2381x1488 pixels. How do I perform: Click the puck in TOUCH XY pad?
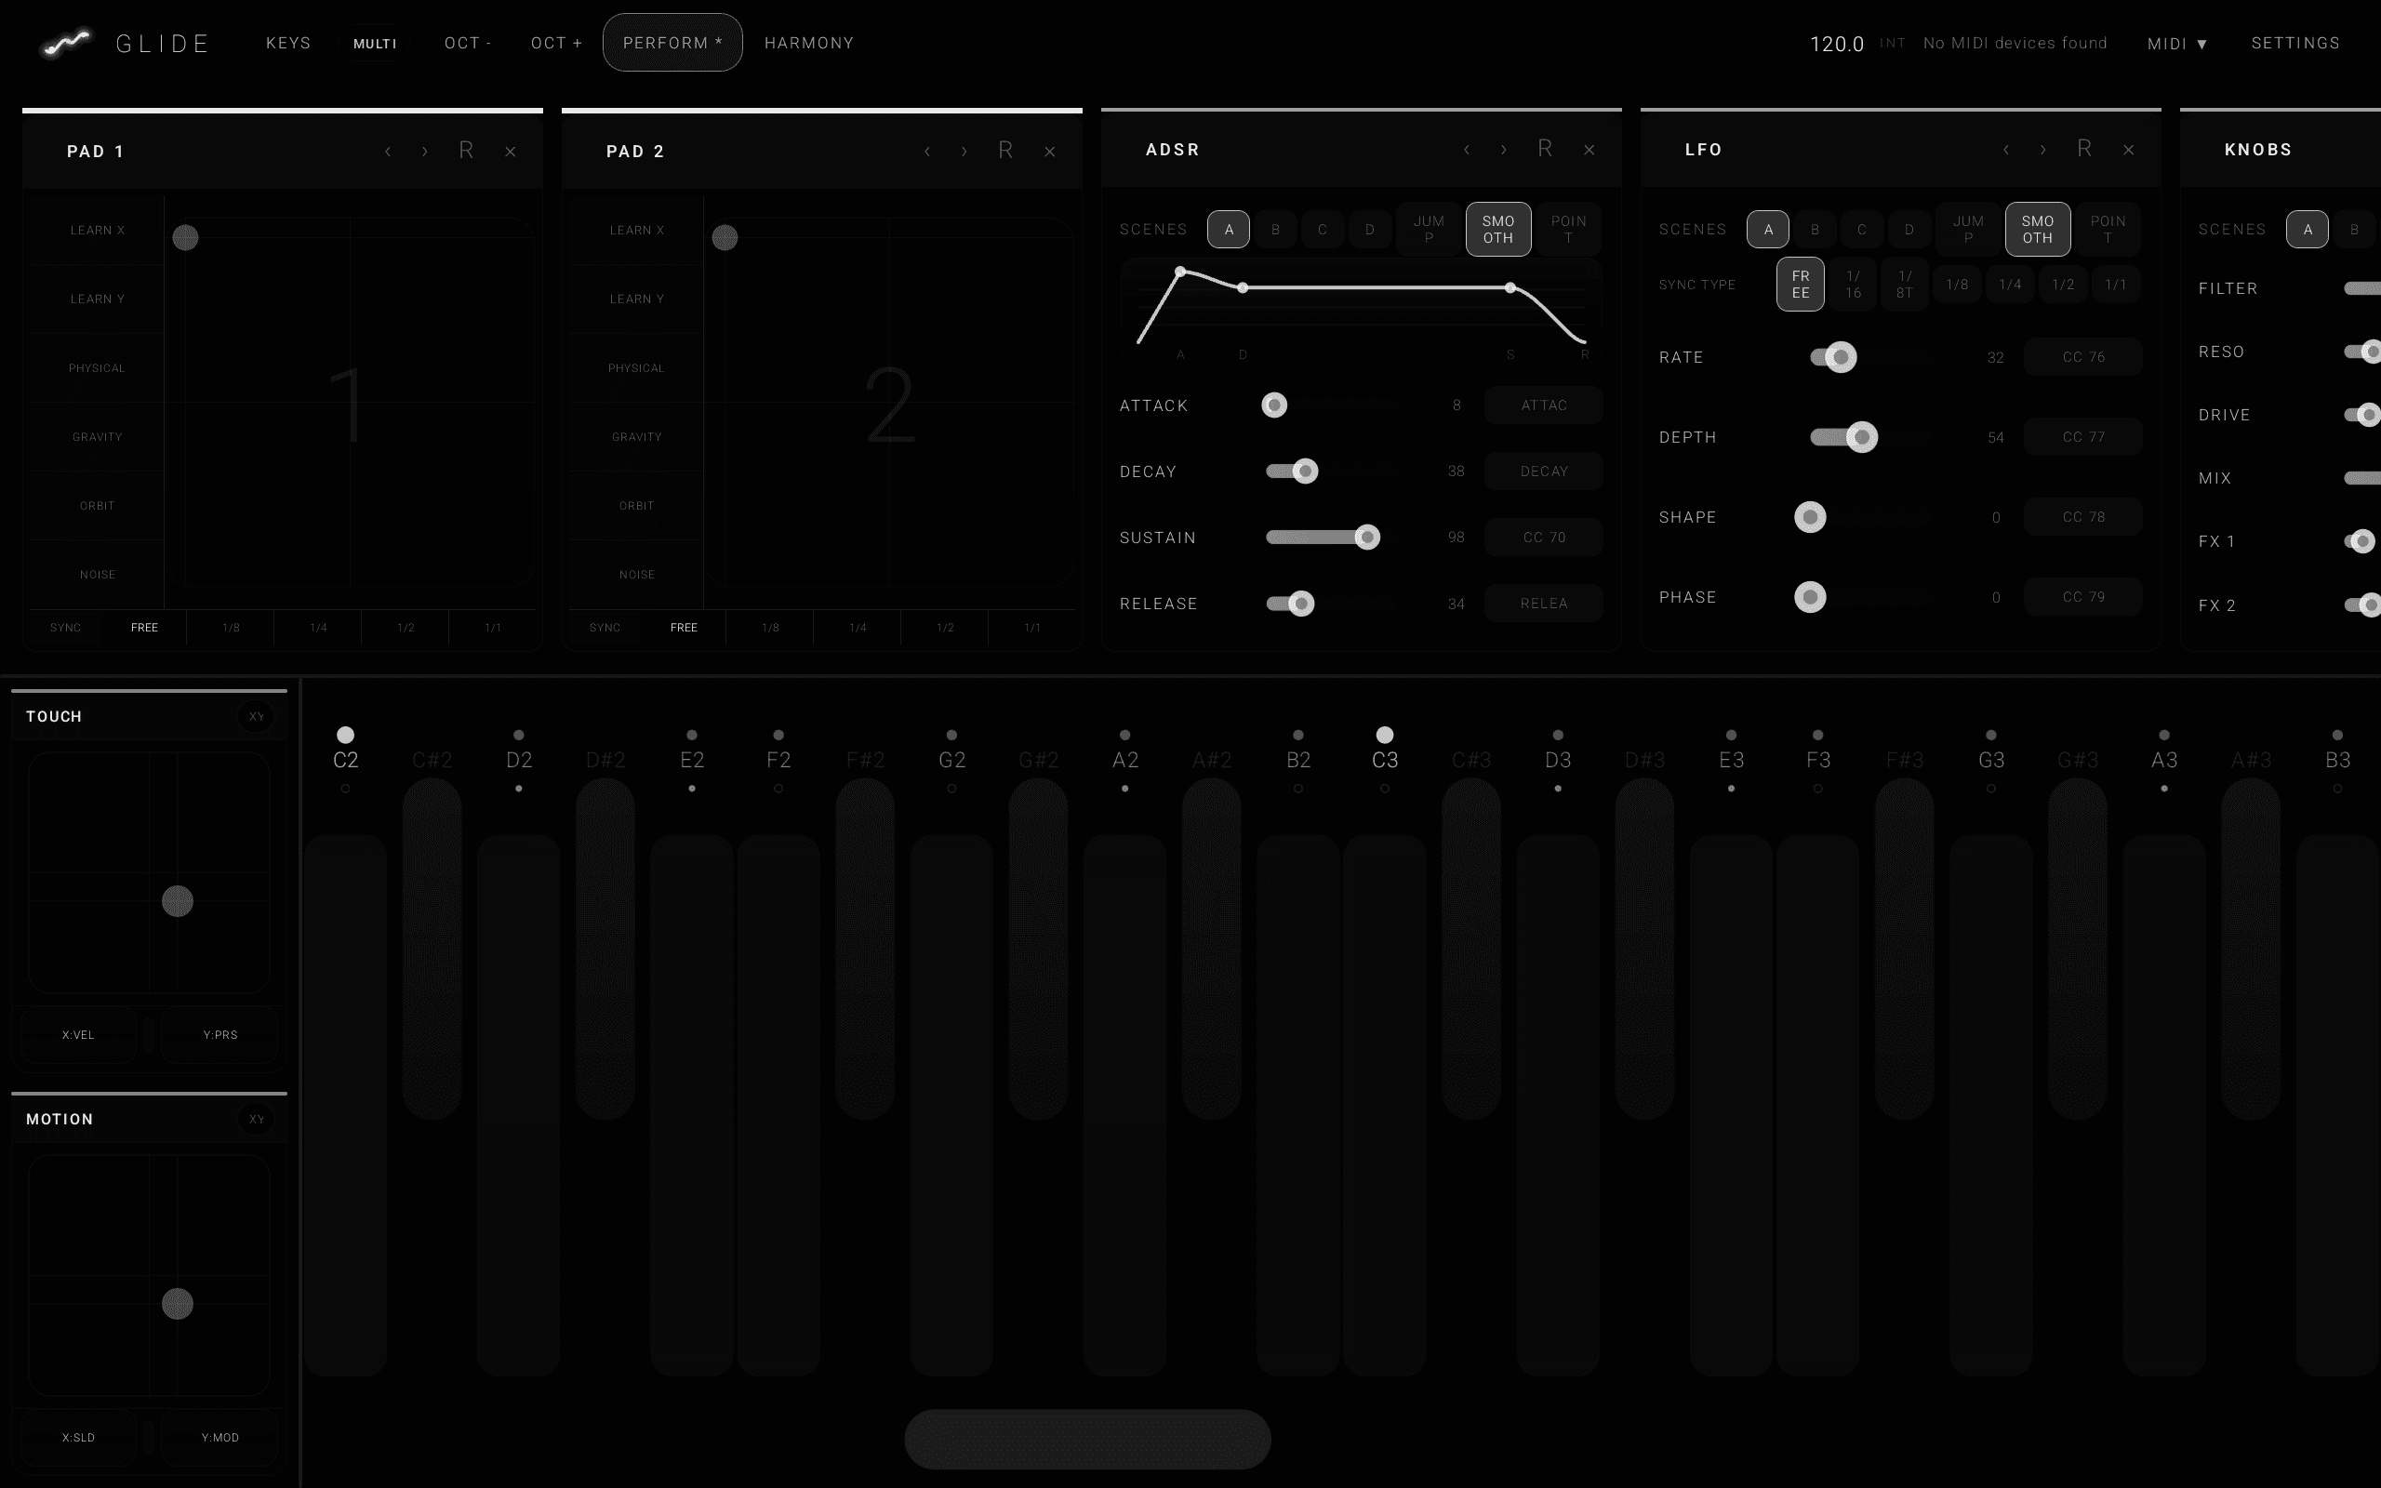tap(177, 901)
